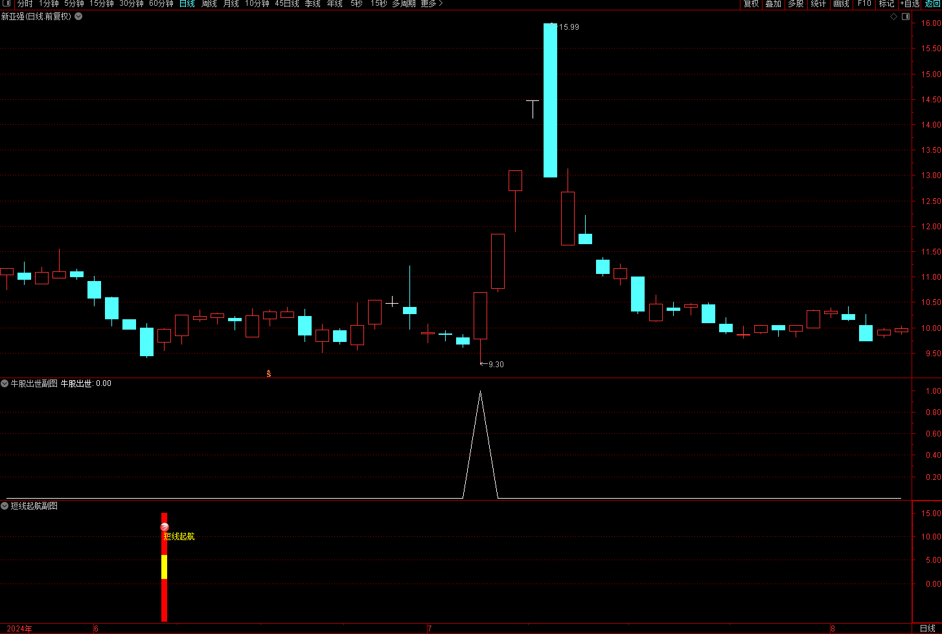Click the 统计 statistics button
The height and width of the screenshot is (634, 942).
818,4
